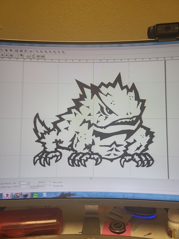Select the horned frog graphic on canvas
The width and height of the screenshot is (179, 239).
tap(94, 120)
